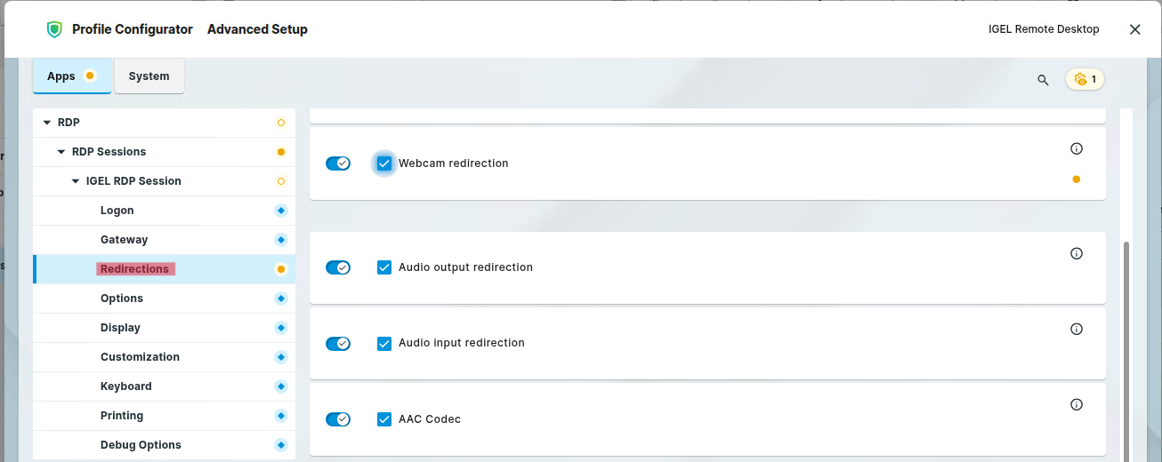The width and height of the screenshot is (1162, 462).
Task: Click info icon for Audio output redirection
Action: [1076, 253]
